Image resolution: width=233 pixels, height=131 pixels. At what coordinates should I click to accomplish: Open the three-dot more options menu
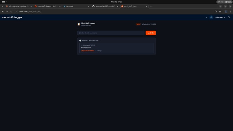click(x=206, y=17)
